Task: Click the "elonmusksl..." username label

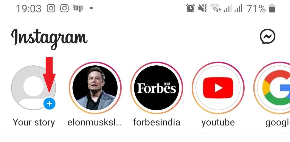Action: pyautogui.click(x=95, y=122)
